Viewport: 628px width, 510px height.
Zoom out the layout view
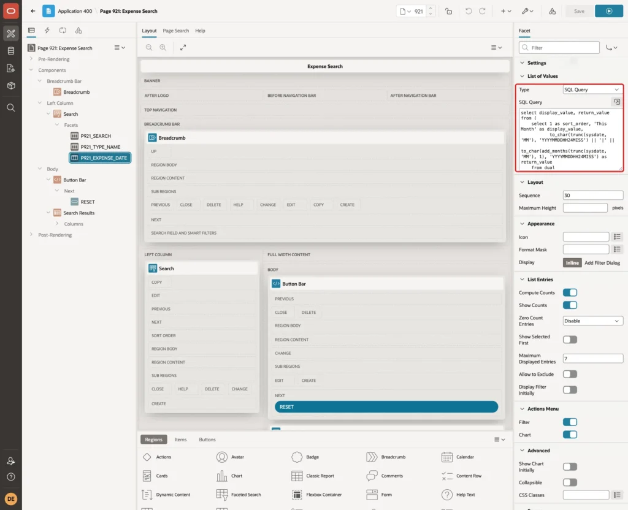(149, 47)
